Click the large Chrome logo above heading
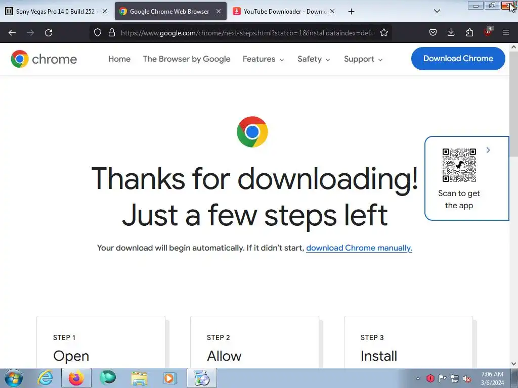 252,132
